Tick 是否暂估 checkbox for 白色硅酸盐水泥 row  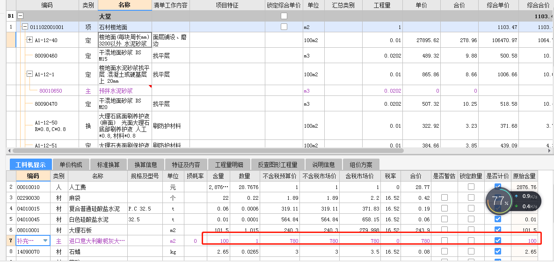coord(445,219)
